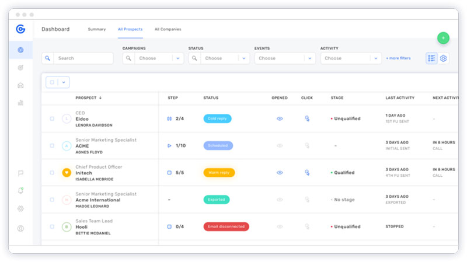Screen dimensions: 467x262
Task: Expand the Status filter dropdown
Action: coord(243,58)
